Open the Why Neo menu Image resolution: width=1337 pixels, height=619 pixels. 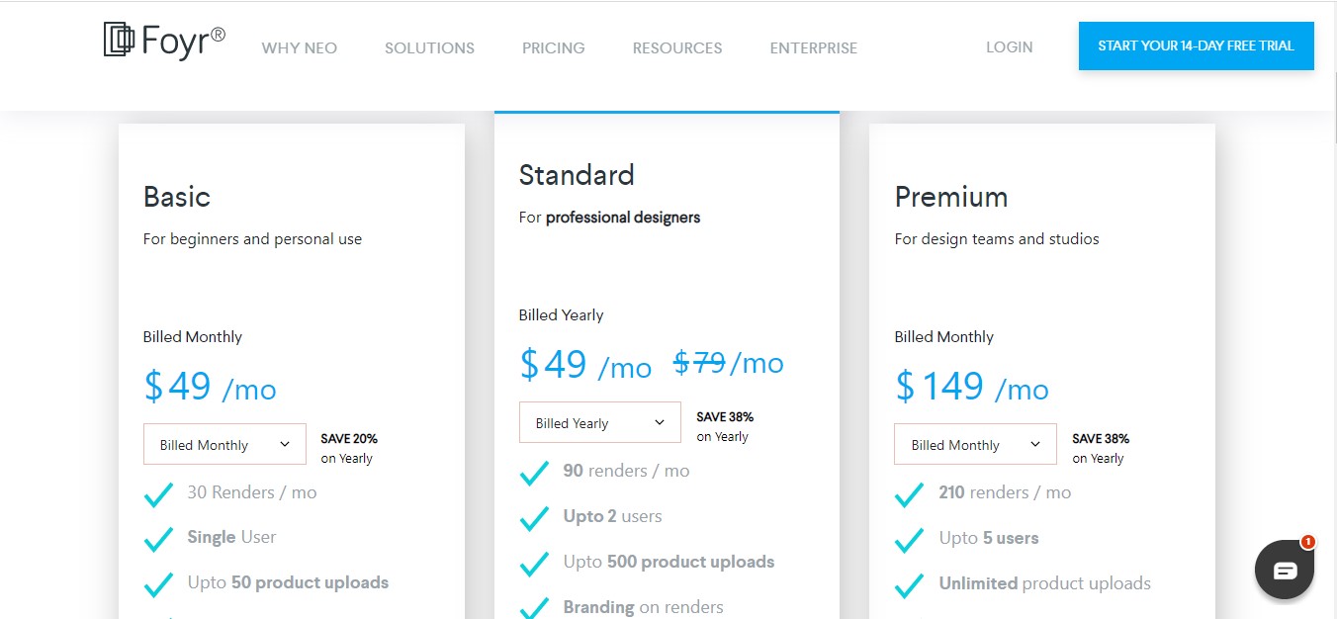click(x=299, y=47)
